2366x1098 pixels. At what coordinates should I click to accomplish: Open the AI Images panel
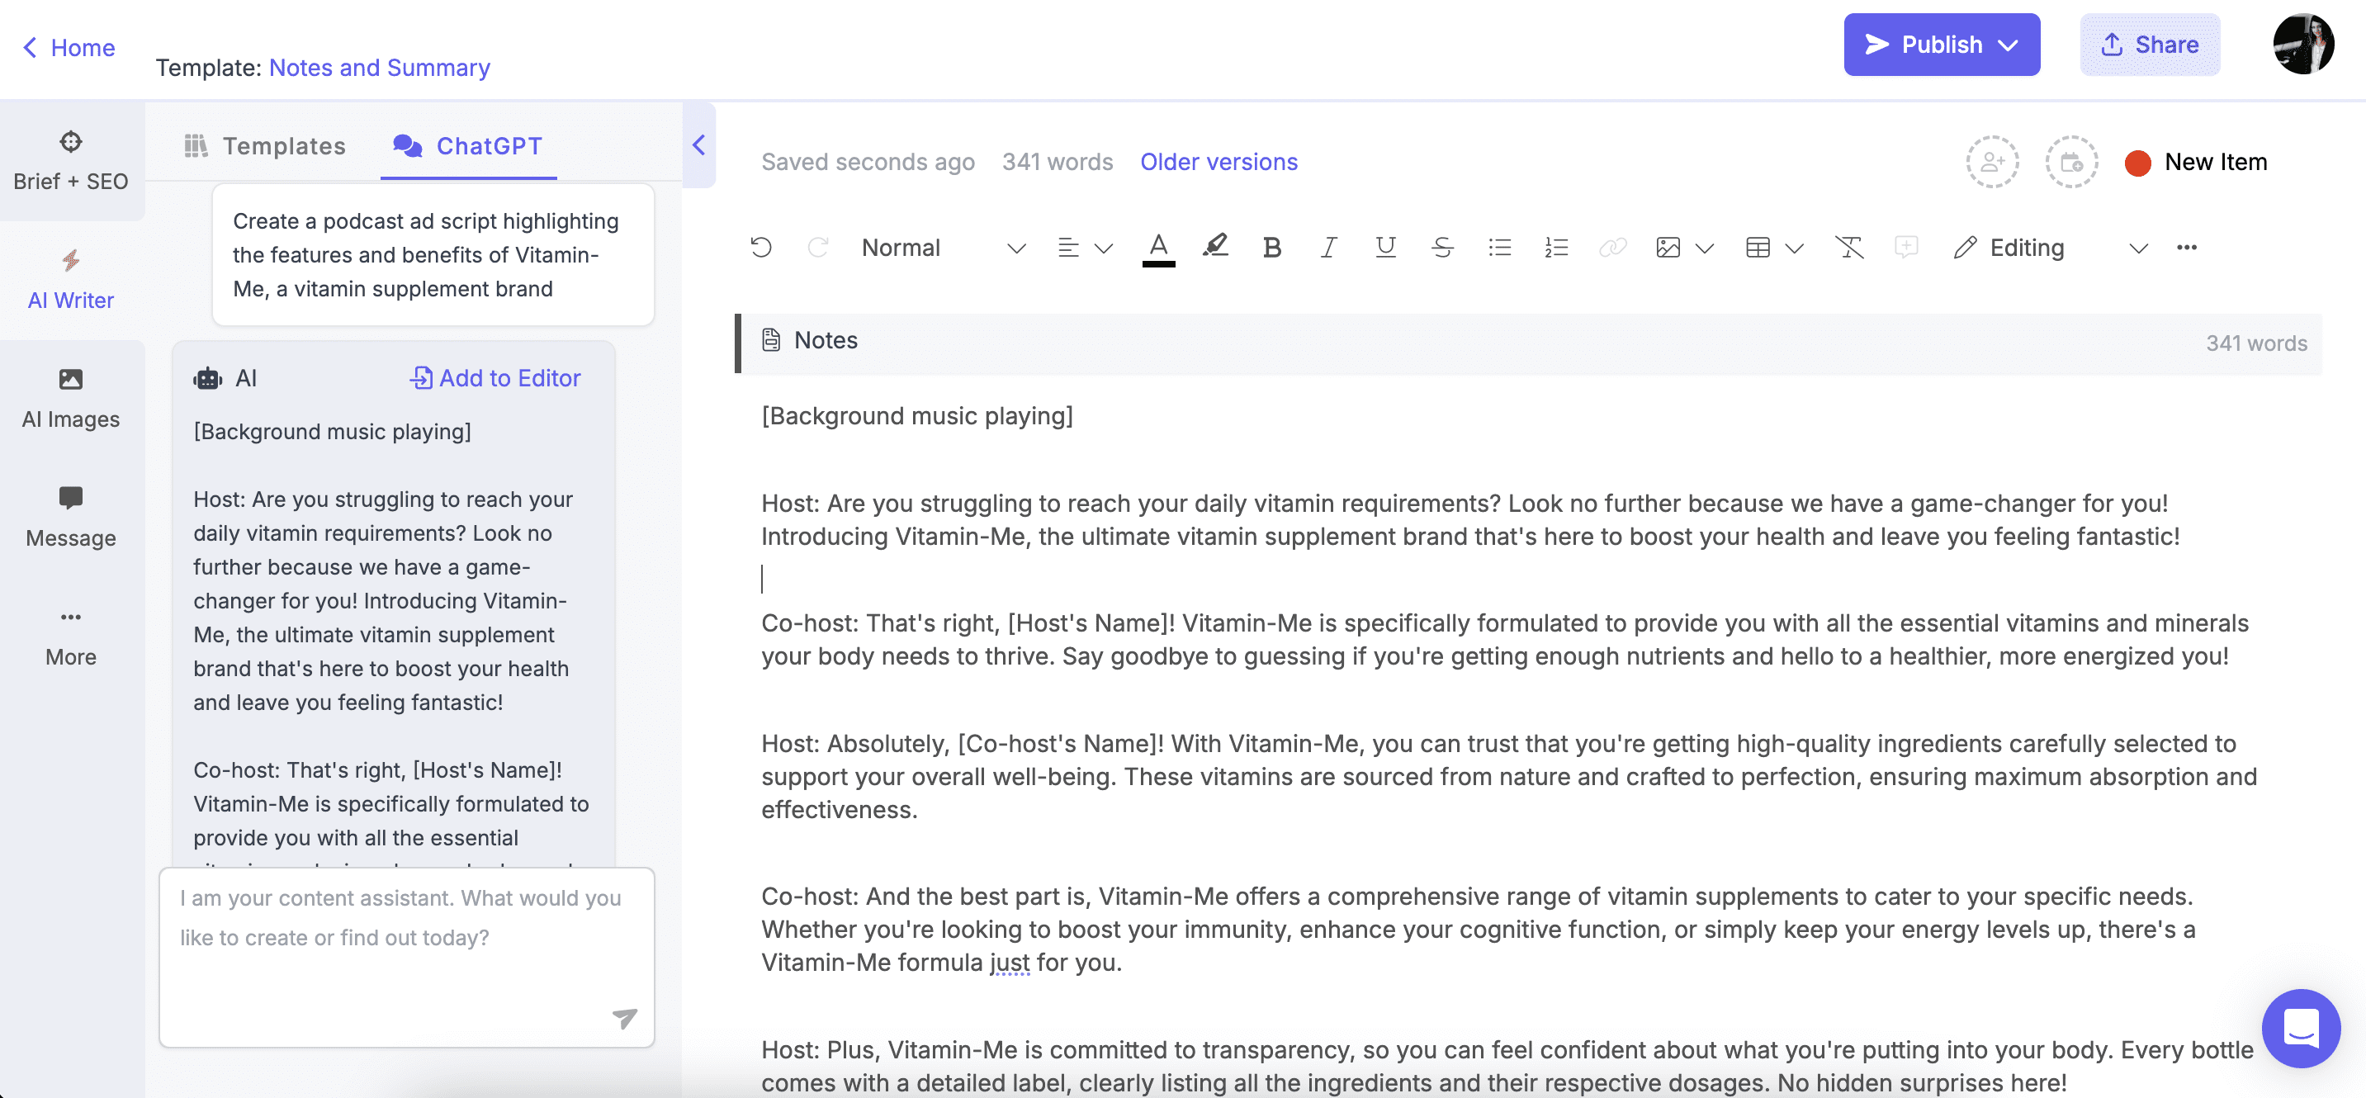(71, 399)
